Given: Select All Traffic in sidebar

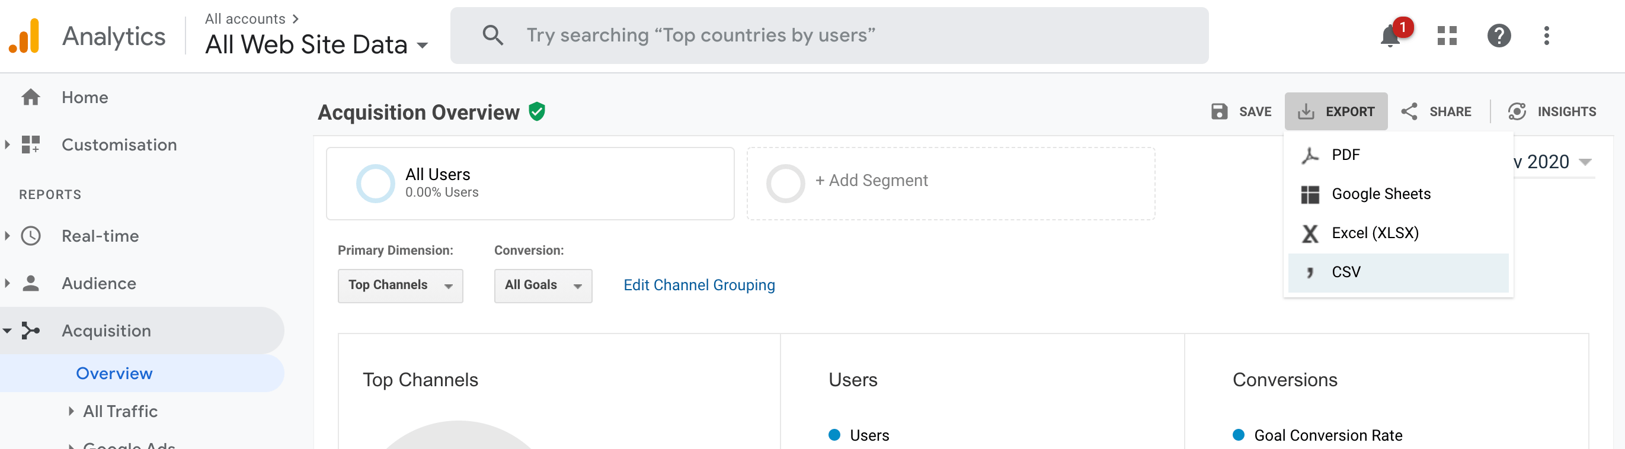Looking at the screenshot, I should coord(120,411).
